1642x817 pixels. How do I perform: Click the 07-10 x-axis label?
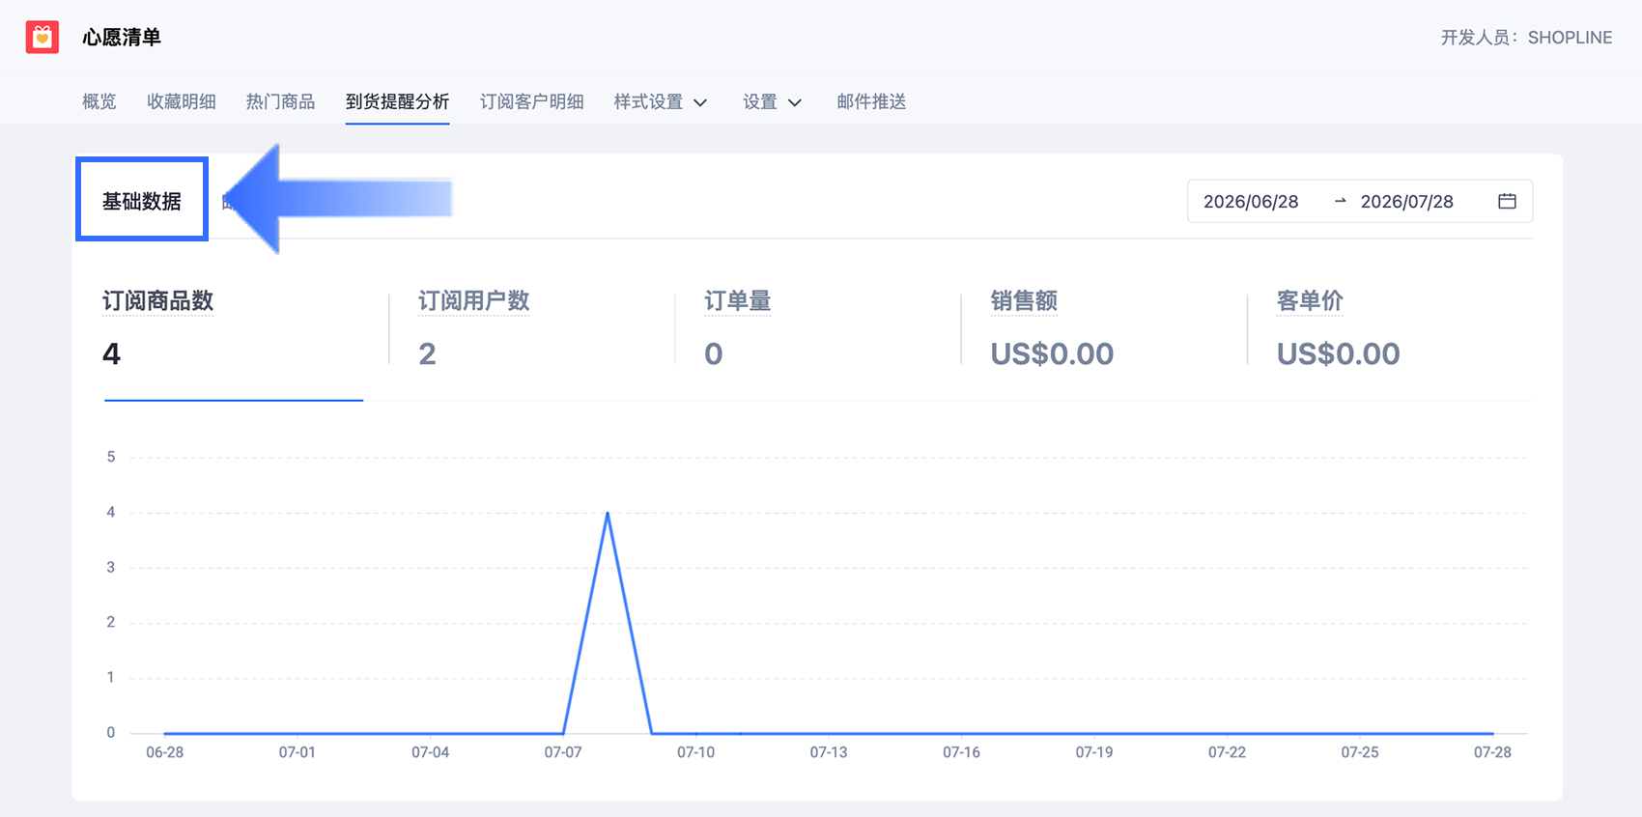pos(695,752)
